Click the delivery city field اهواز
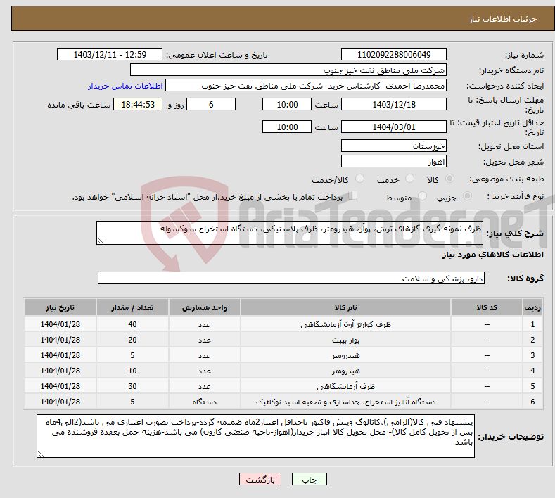This screenshot has width=555, height=498. [394, 161]
